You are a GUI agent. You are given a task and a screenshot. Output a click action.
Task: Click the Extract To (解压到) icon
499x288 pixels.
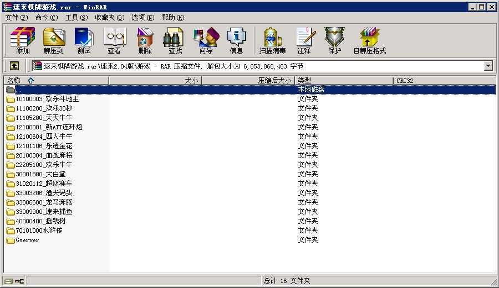tap(53, 40)
